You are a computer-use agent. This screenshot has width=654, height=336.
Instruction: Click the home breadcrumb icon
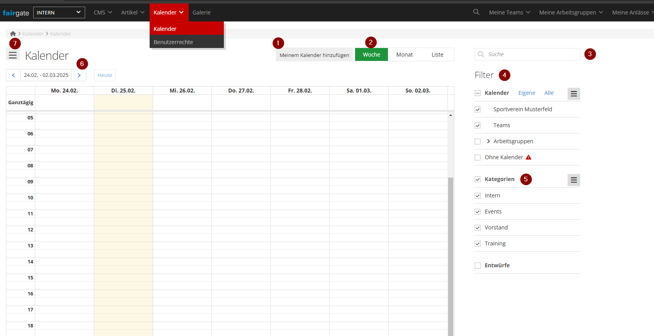pyautogui.click(x=13, y=34)
